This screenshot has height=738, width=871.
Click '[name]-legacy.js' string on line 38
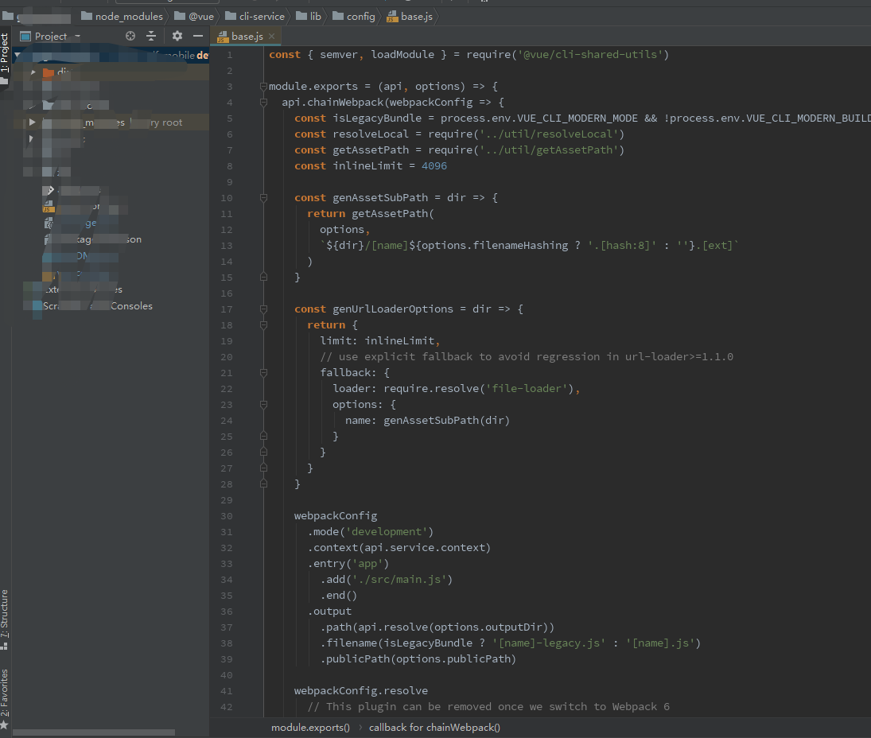548,643
